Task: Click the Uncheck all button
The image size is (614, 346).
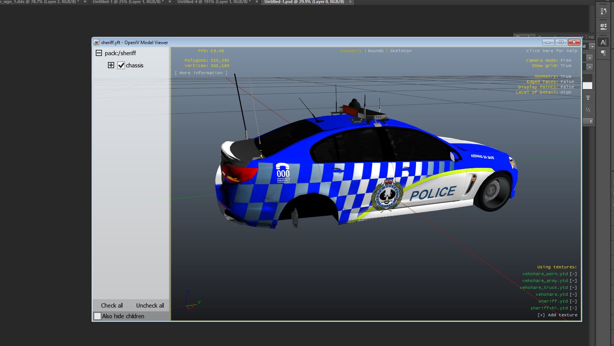Action: pos(150,305)
